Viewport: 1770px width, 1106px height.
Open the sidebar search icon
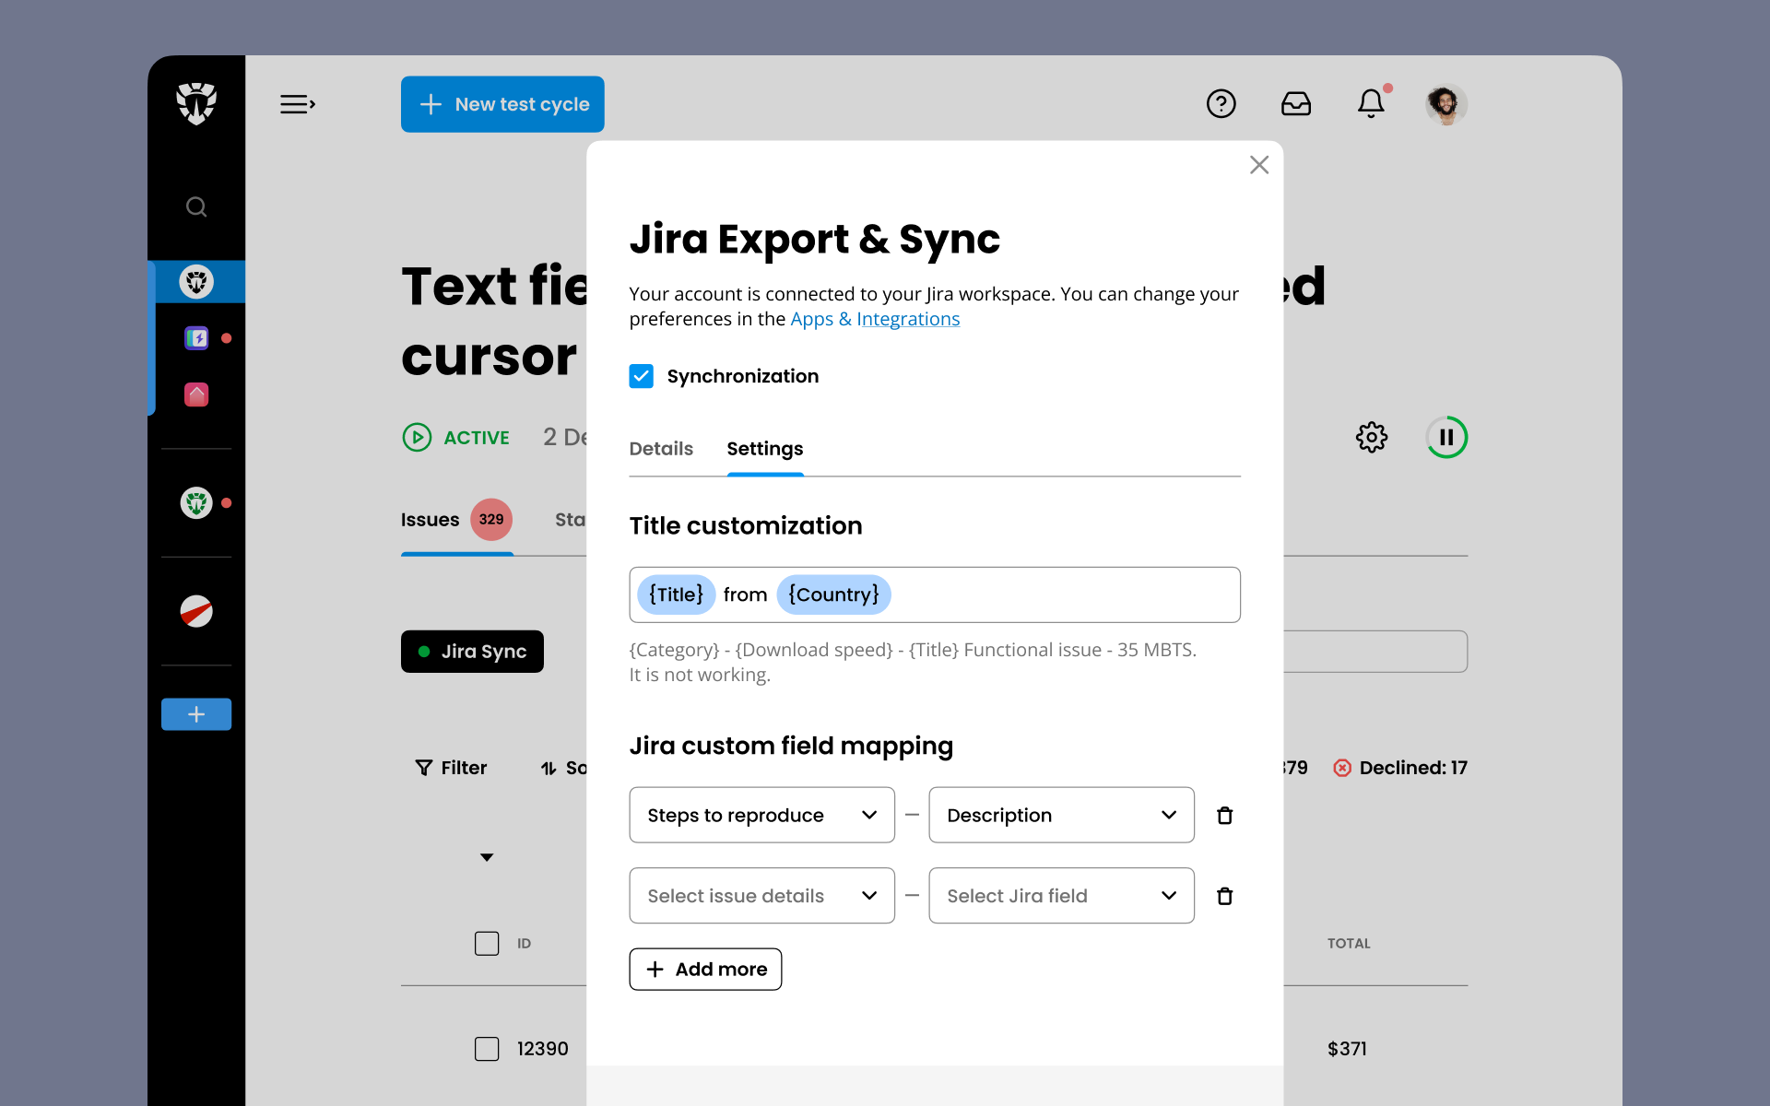coord(196,206)
